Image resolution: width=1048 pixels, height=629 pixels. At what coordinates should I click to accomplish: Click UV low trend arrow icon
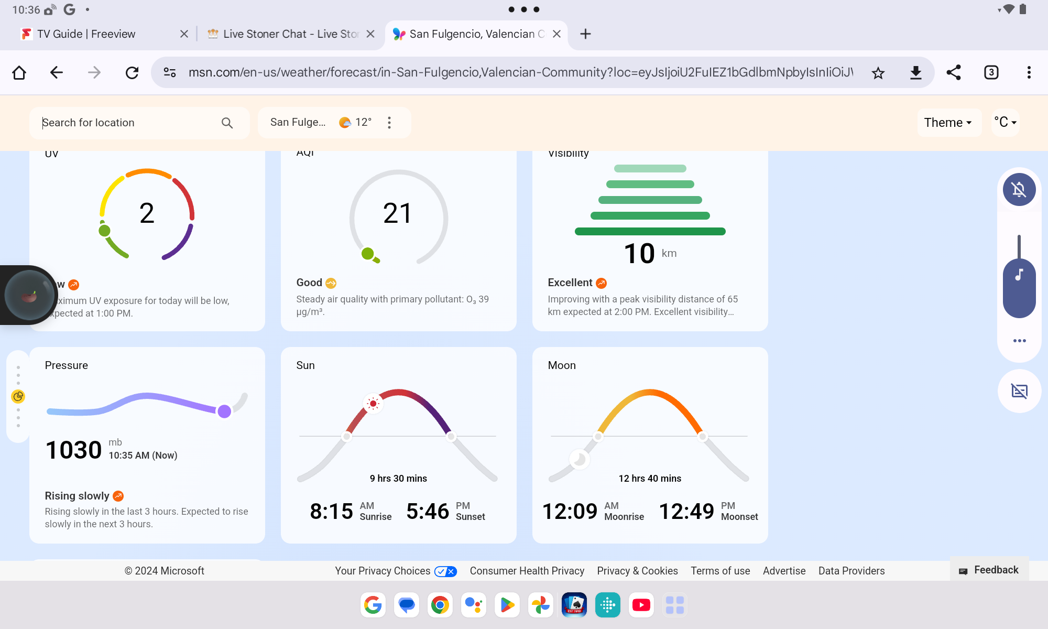click(74, 285)
